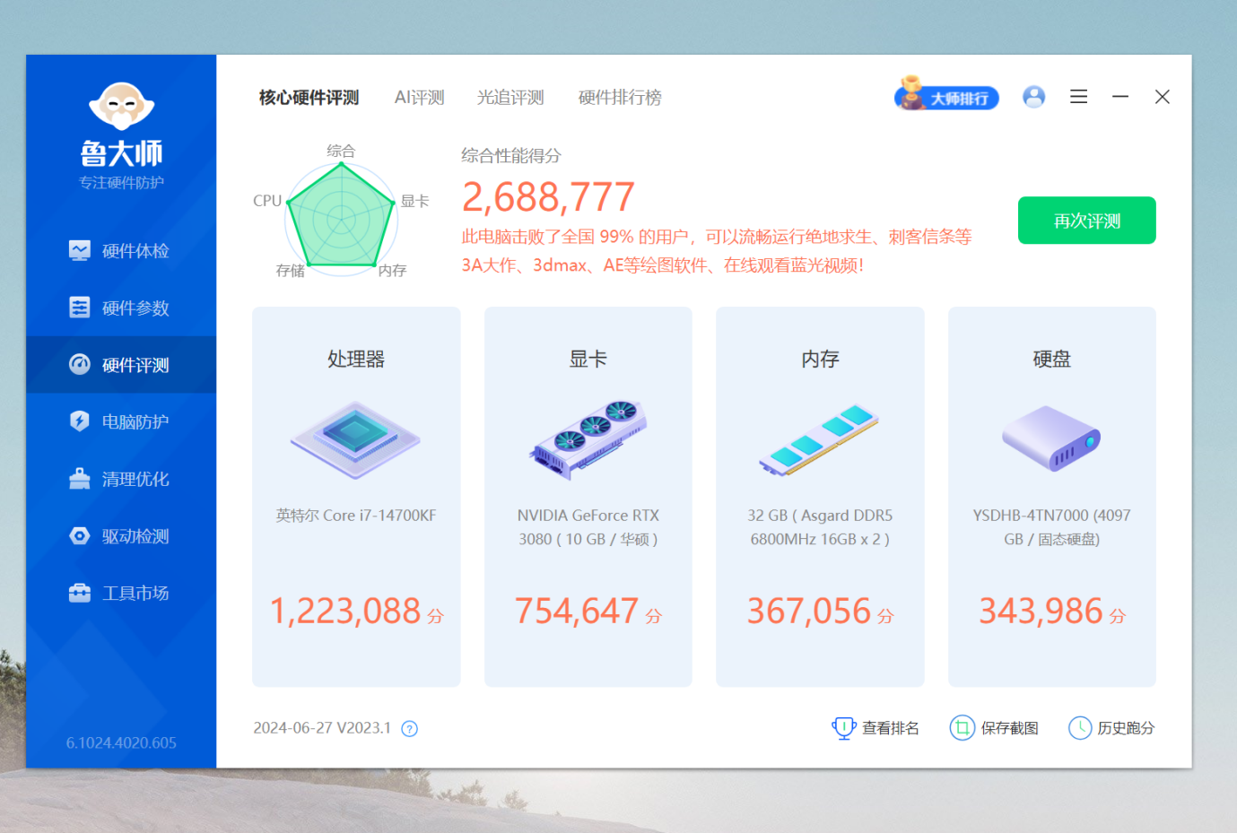Click the 显卡 card graphics card icon
The width and height of the screenshot is (1237, 833).
(588, 439)
